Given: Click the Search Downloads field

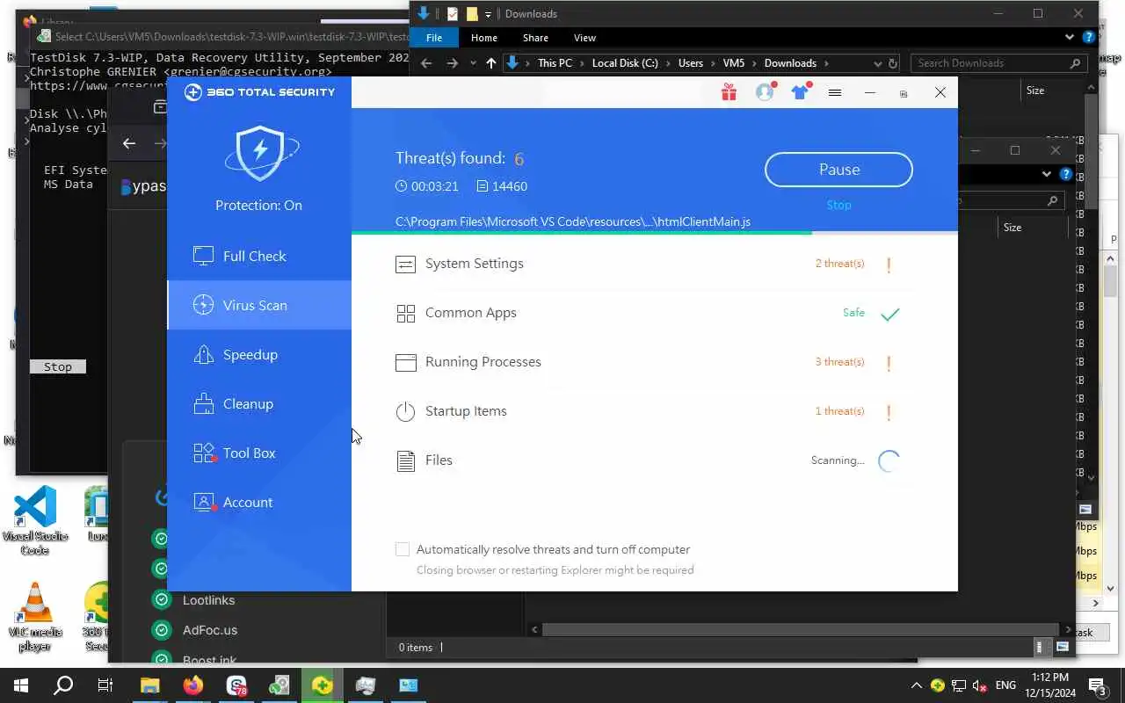Looking at the screenshot, I should (998, 63).
